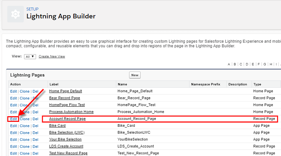Open the Create New View link
Viewport: 281px width, 156px height.
coord(52,56)
